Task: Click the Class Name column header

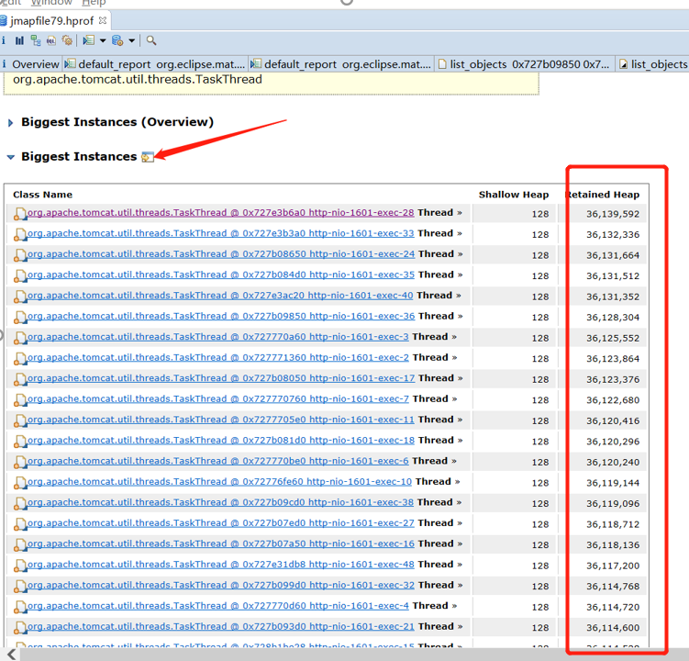Action: point(42,195)
